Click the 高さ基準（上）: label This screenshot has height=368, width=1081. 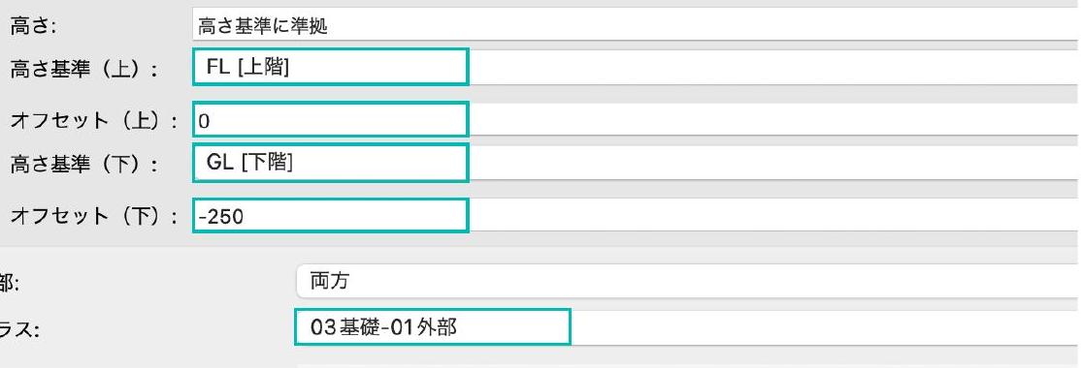[x=84, y=70]
